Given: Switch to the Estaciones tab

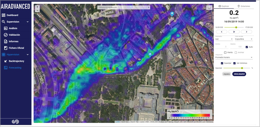Looking at the screenshot, I should click(x=243, y=6).
